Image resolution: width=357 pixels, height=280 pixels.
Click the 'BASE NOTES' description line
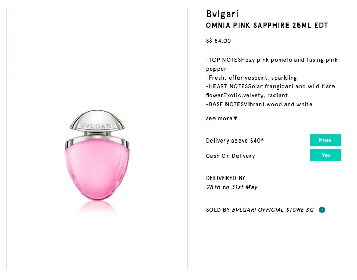259,104
